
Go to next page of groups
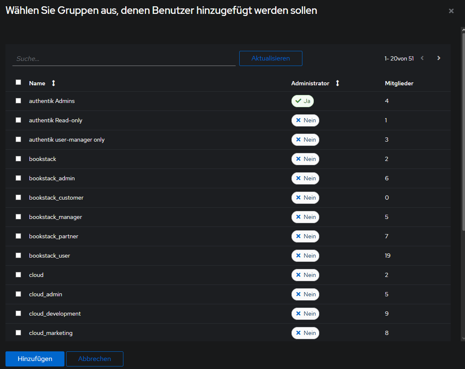click(x=438, y=58)
